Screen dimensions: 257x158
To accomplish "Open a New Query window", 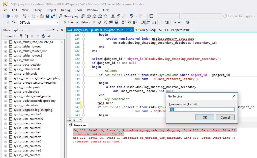I will coord(69,16).
